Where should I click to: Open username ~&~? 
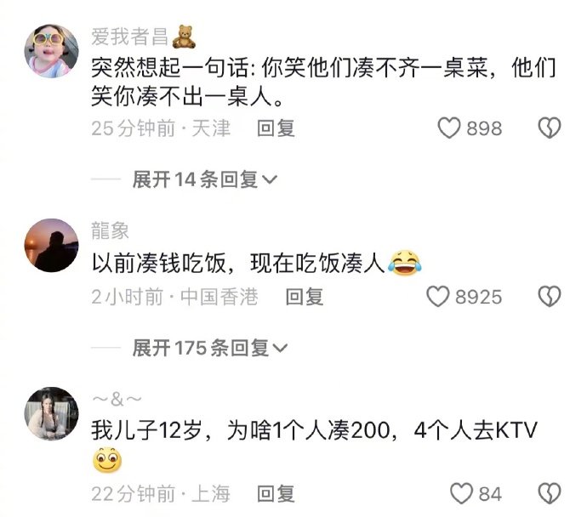117,399
